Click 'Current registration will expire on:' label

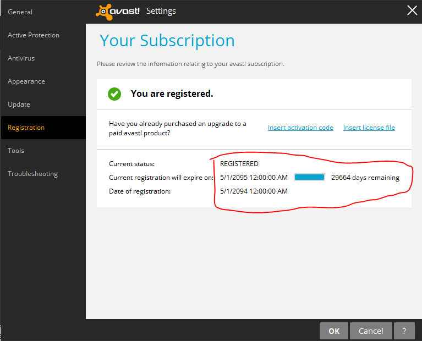click(x=161, y=178)
